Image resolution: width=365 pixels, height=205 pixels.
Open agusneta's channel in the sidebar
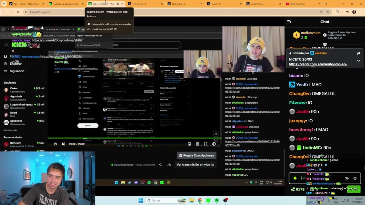[x=24, y=122]
